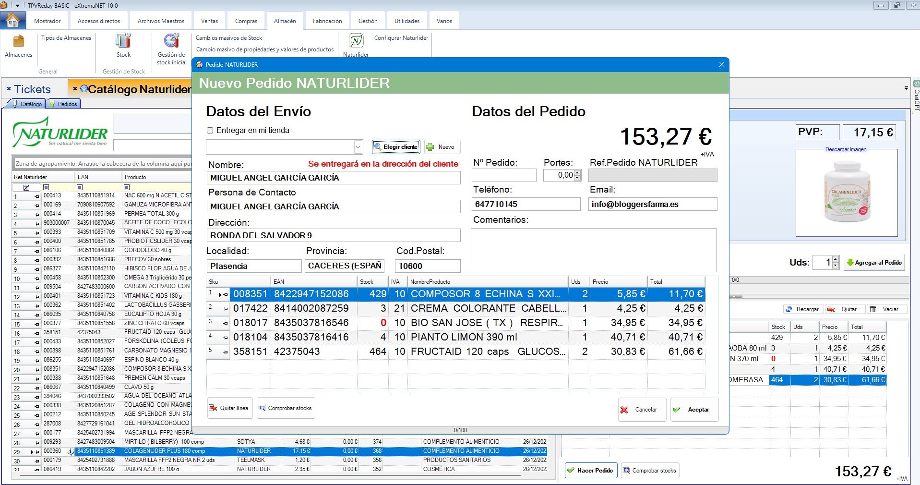
Task: Close the Tickets tab x icon
Action: [x=9, y=89]
